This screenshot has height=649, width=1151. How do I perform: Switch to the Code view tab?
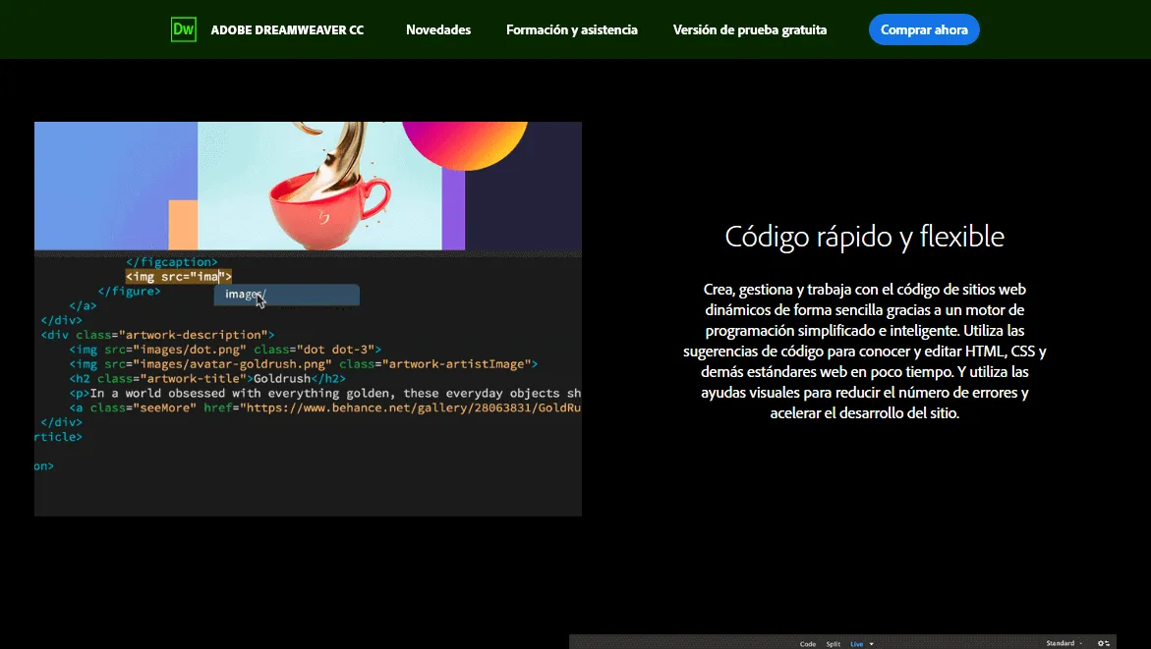[809, 643]
